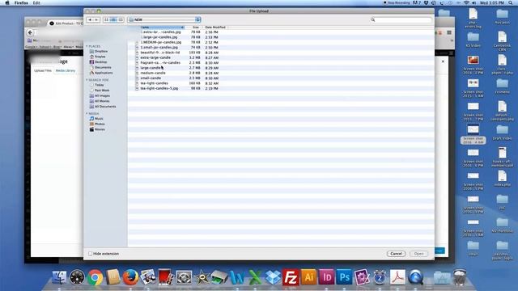This screenshot has height=291, width=518.
Task: Collapse the MEDIA sidebar section
Action: click(87, 114)
